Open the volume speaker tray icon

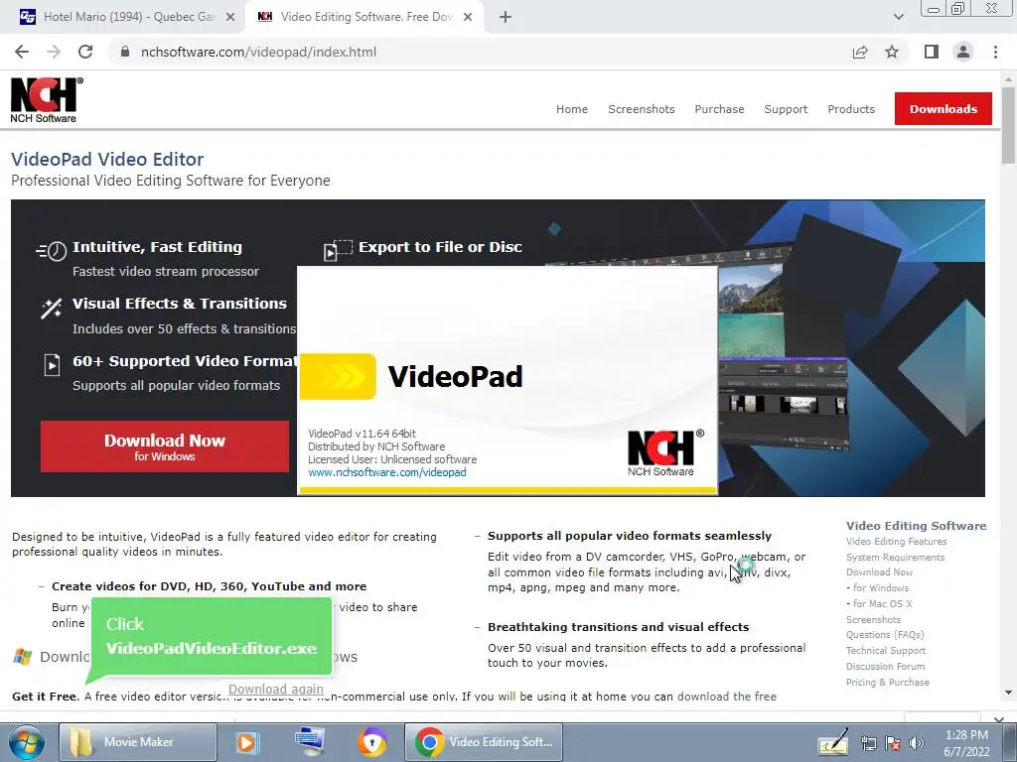click(x=917, y=744)
